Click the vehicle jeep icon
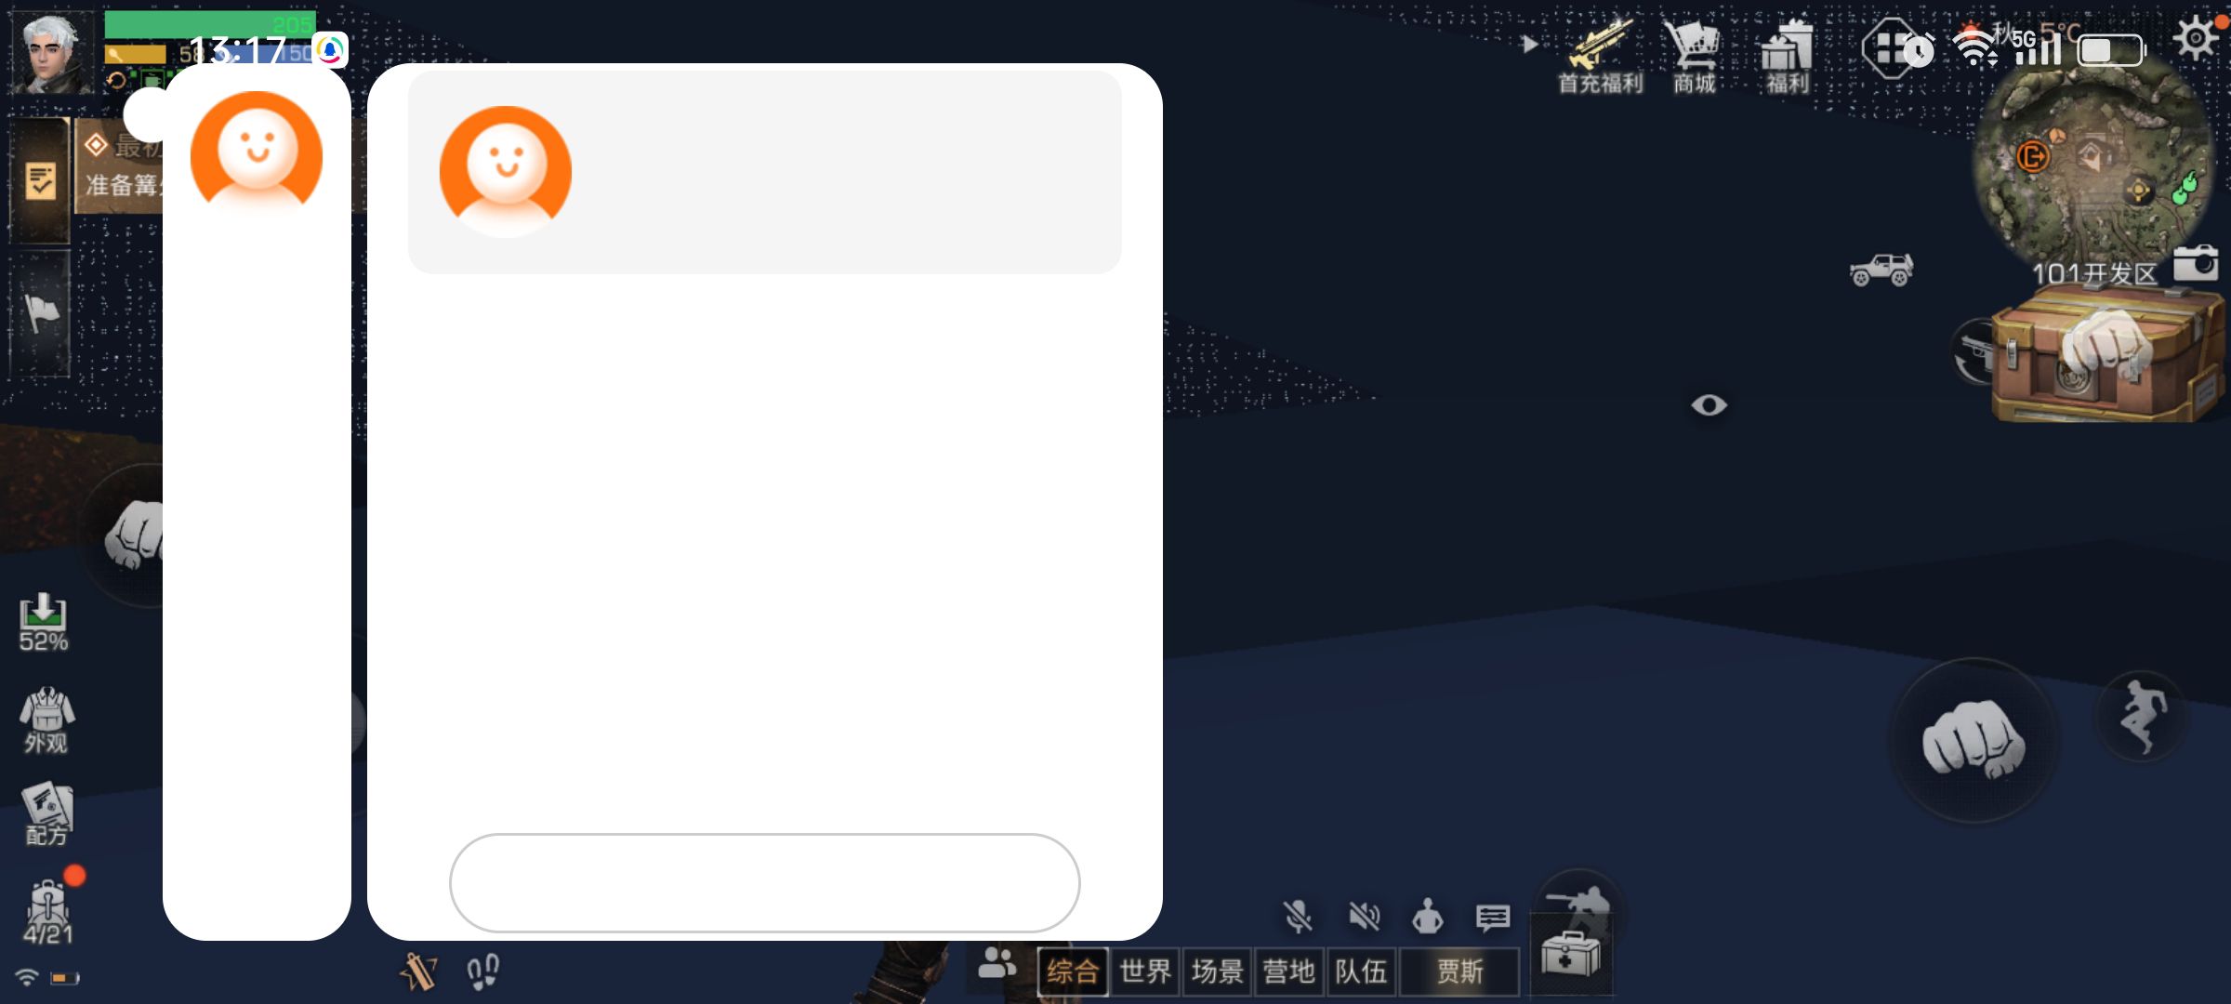The height and width of the screenshot is (1004, 2231). [x=1881, y=271]
